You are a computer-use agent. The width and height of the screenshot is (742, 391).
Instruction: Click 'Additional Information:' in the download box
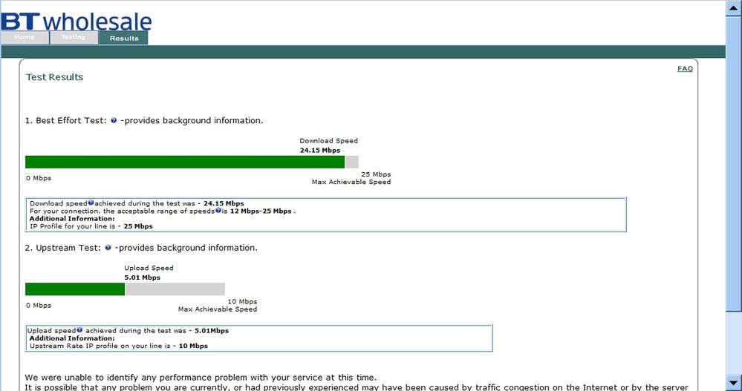pos(72,218)
